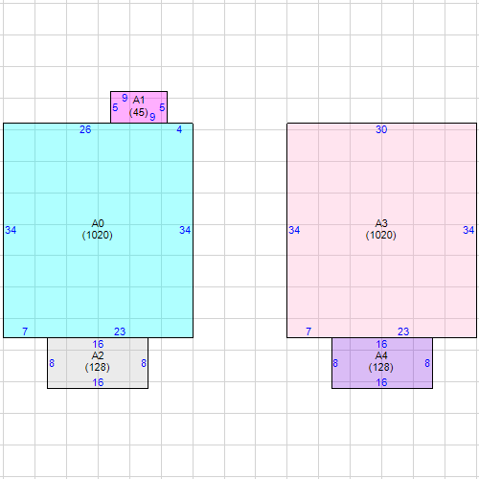Pick the 34 dimension on A0's right side
Screen dimensions: 479x479
tap(185, 230)
